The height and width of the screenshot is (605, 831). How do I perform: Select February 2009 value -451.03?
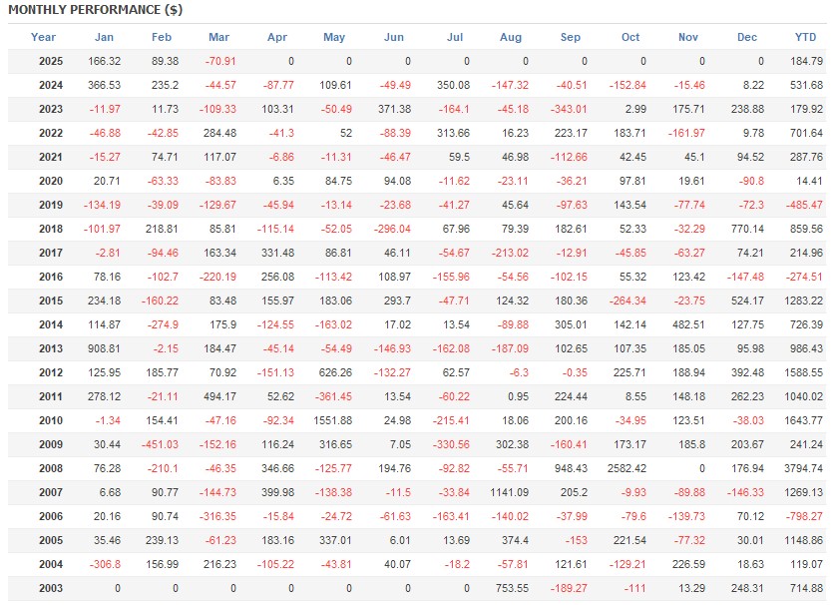pos(160,444)
